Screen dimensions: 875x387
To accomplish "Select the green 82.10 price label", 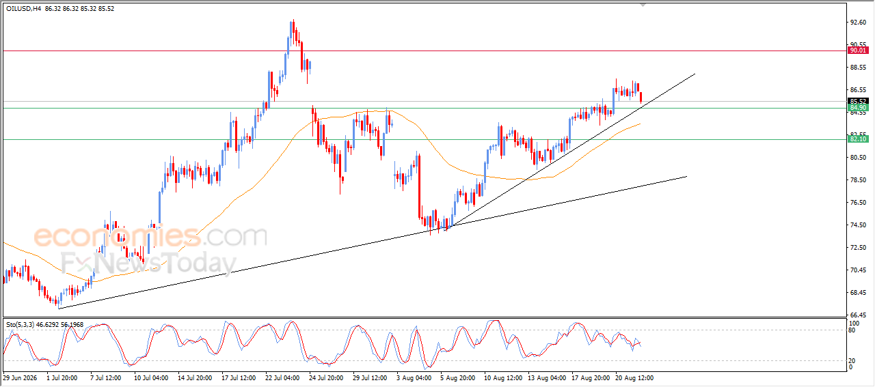I will (x=858, y=139).
